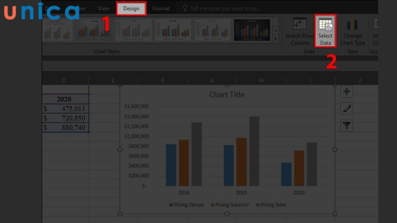Expand the chart styles gallery More arrow
This screenshot has height=223, width=397.
pyautogui.click(x=276, y=39)
